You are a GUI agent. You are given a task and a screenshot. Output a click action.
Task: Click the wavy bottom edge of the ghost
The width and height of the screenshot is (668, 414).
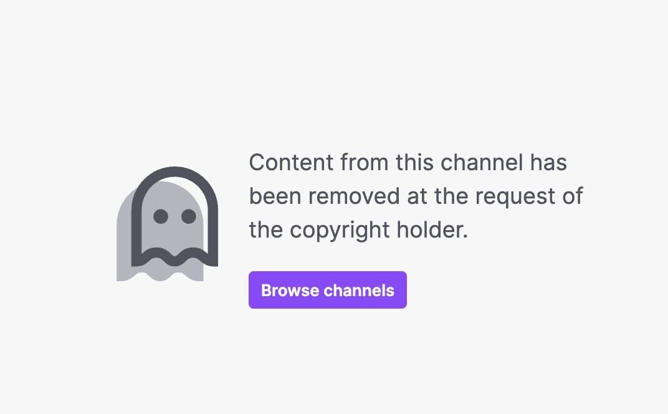click(x=174, y=257)
